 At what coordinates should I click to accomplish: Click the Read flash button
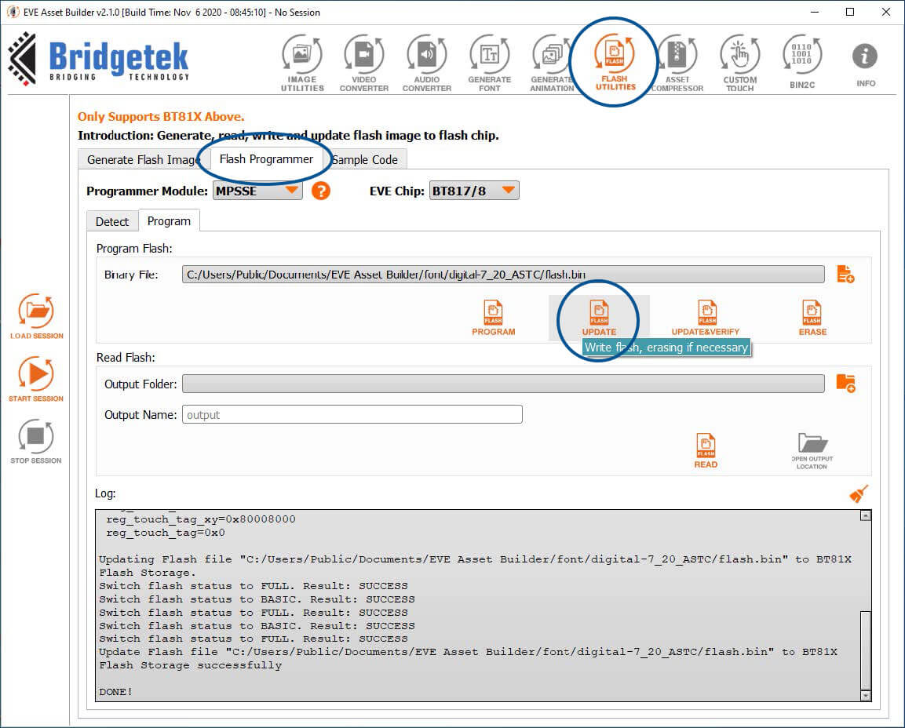(706, 450)
